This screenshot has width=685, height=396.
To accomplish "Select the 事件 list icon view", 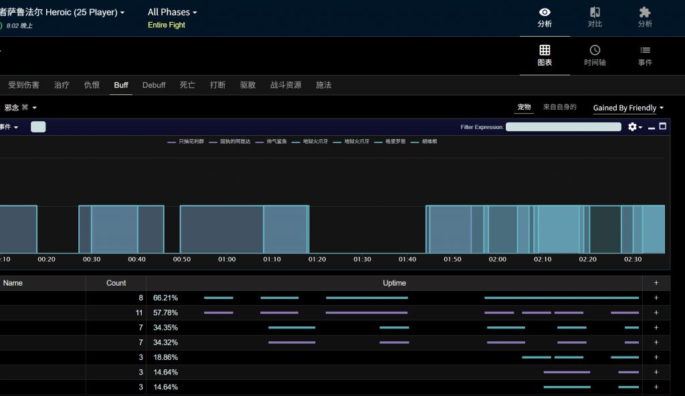I will point(644,50).
